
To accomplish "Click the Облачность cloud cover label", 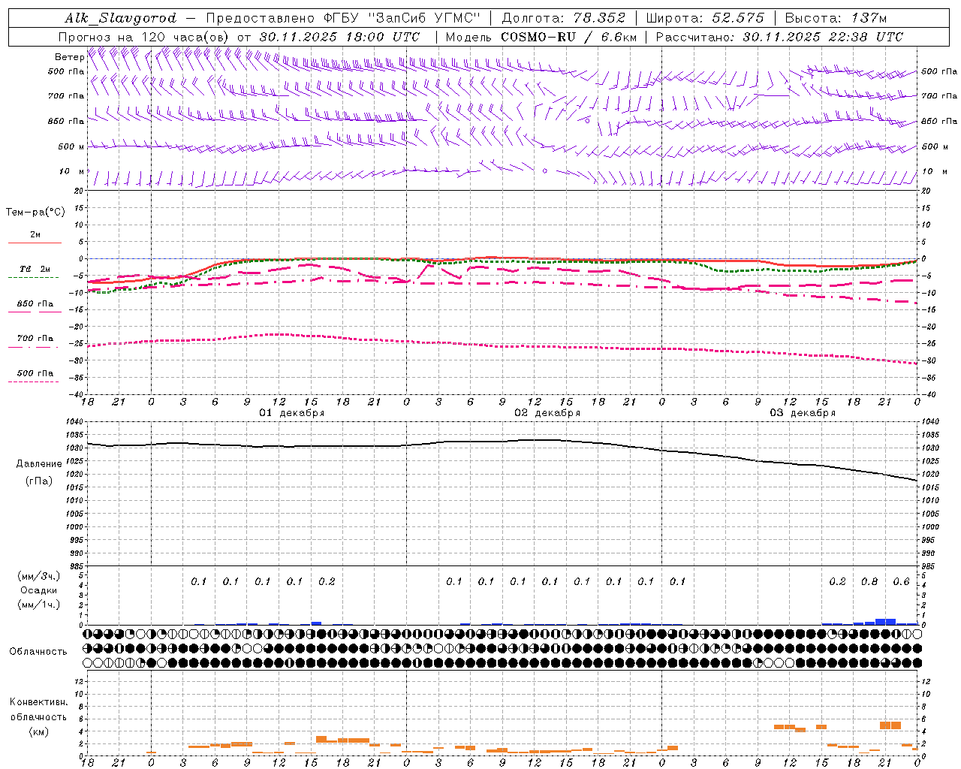I will pyautogui.click(x=38, y=652).
